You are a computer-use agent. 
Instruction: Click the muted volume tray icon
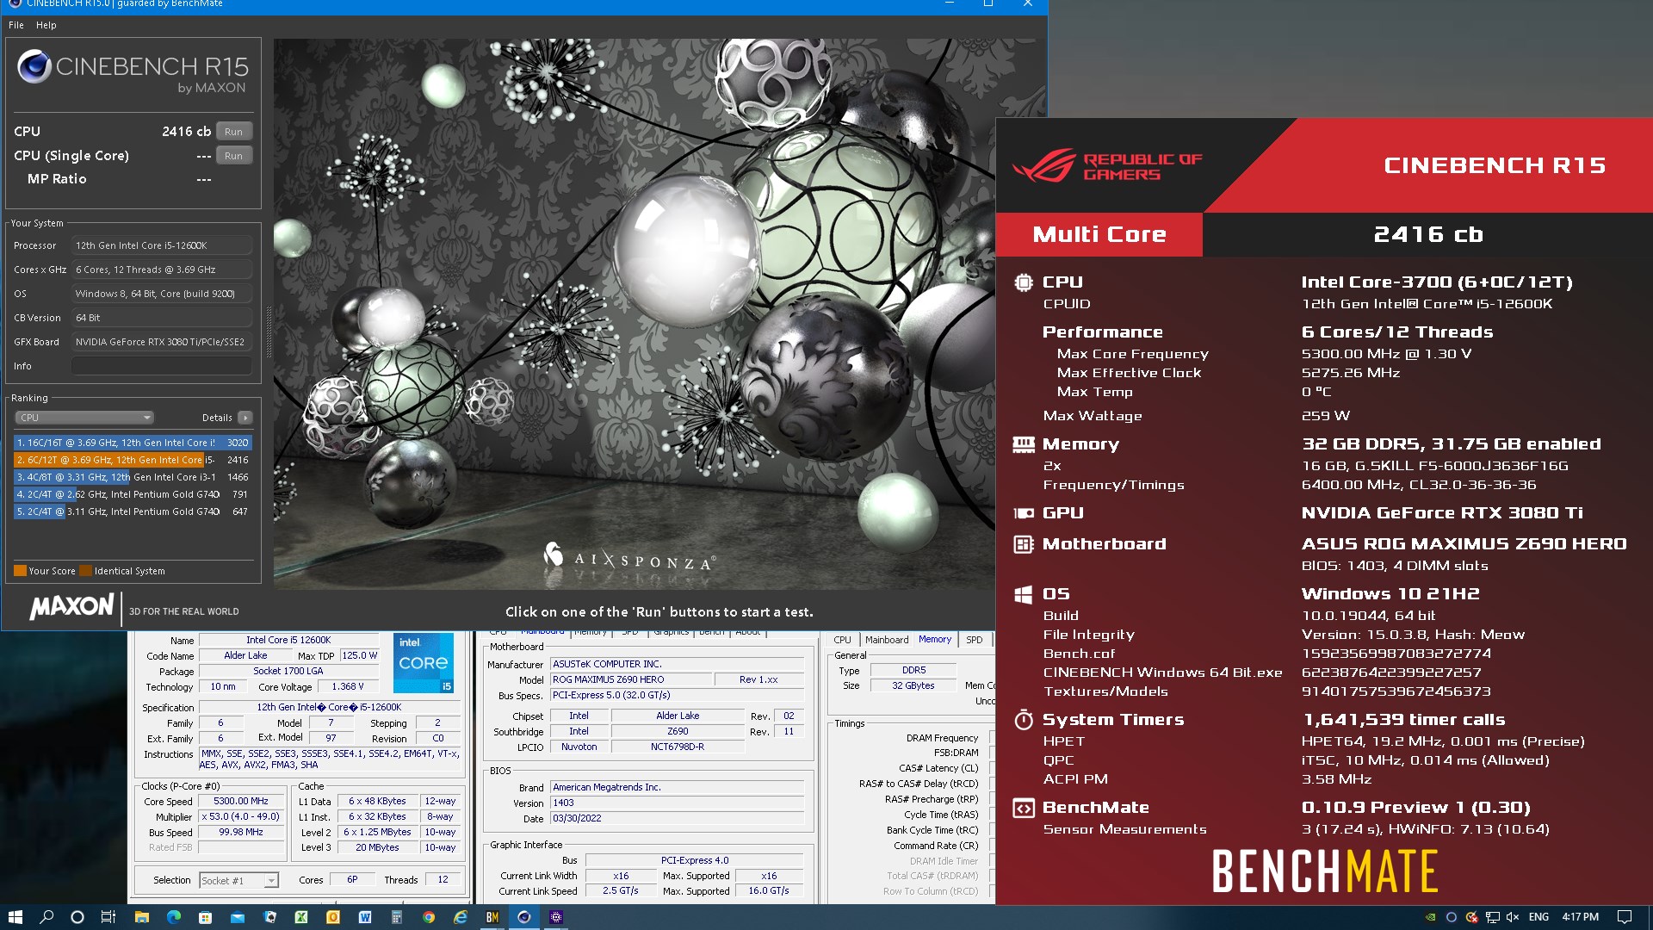(1513, 917)
